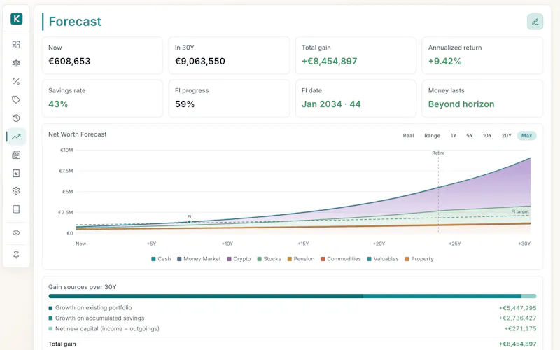Select the 20Y time range
Screen dimensions: 560x350
[506, 136]
